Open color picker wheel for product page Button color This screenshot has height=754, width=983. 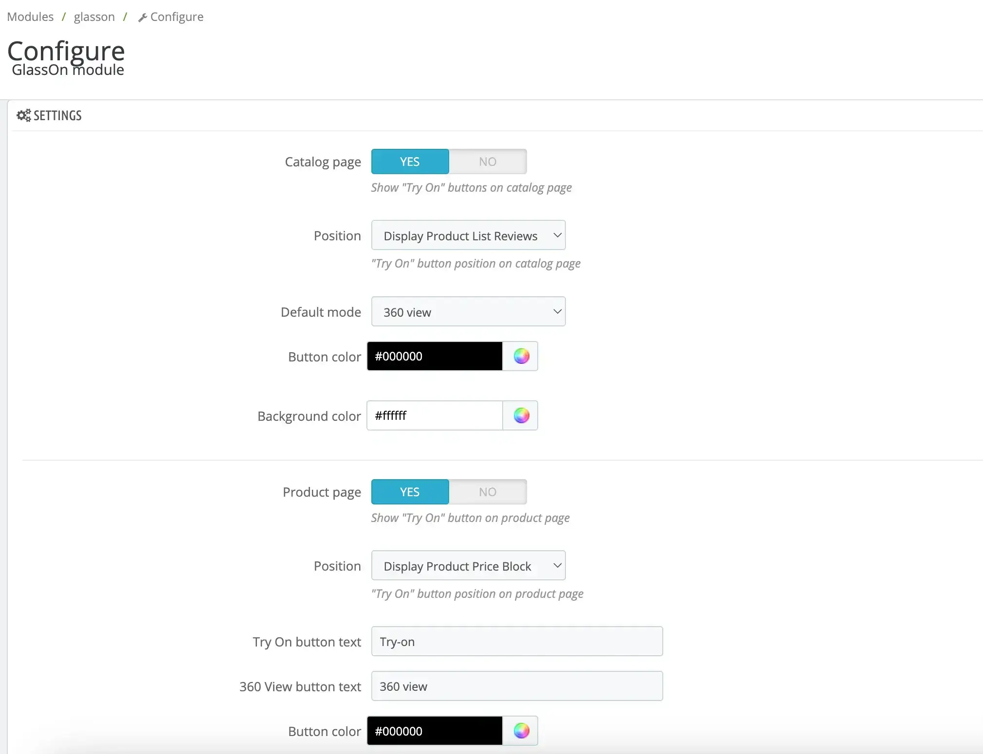click(521, 730)
